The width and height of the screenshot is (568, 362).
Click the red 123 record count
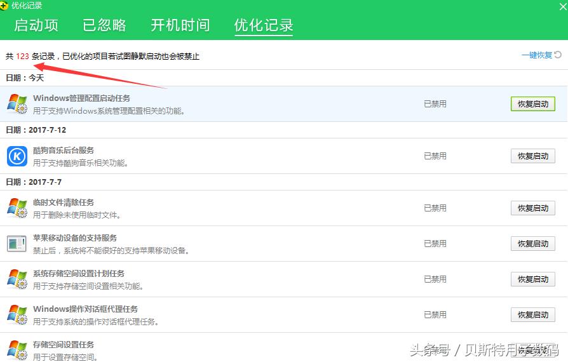22,56
